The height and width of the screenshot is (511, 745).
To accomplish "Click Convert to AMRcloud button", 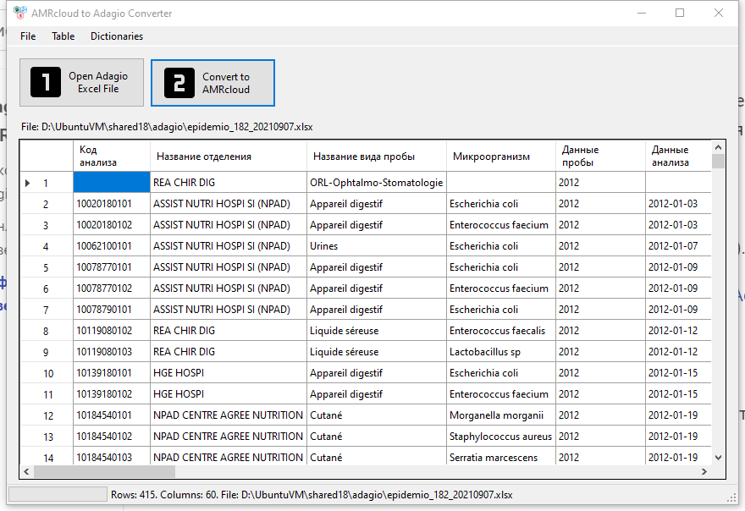I will tap(212, 83).
